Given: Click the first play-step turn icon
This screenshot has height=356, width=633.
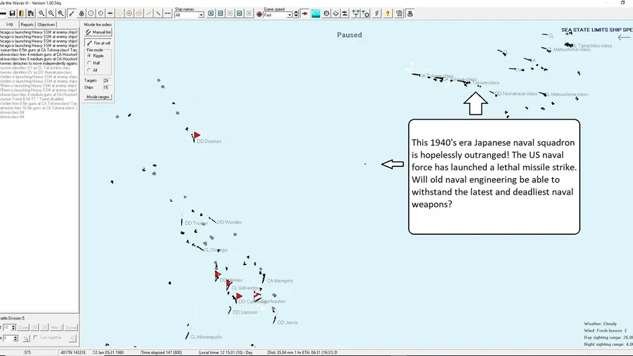Looking at the screenshot, I should click(x=211, y=13).
